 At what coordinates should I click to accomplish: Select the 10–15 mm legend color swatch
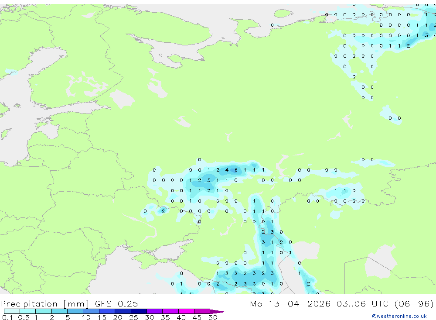coord(91,311)
